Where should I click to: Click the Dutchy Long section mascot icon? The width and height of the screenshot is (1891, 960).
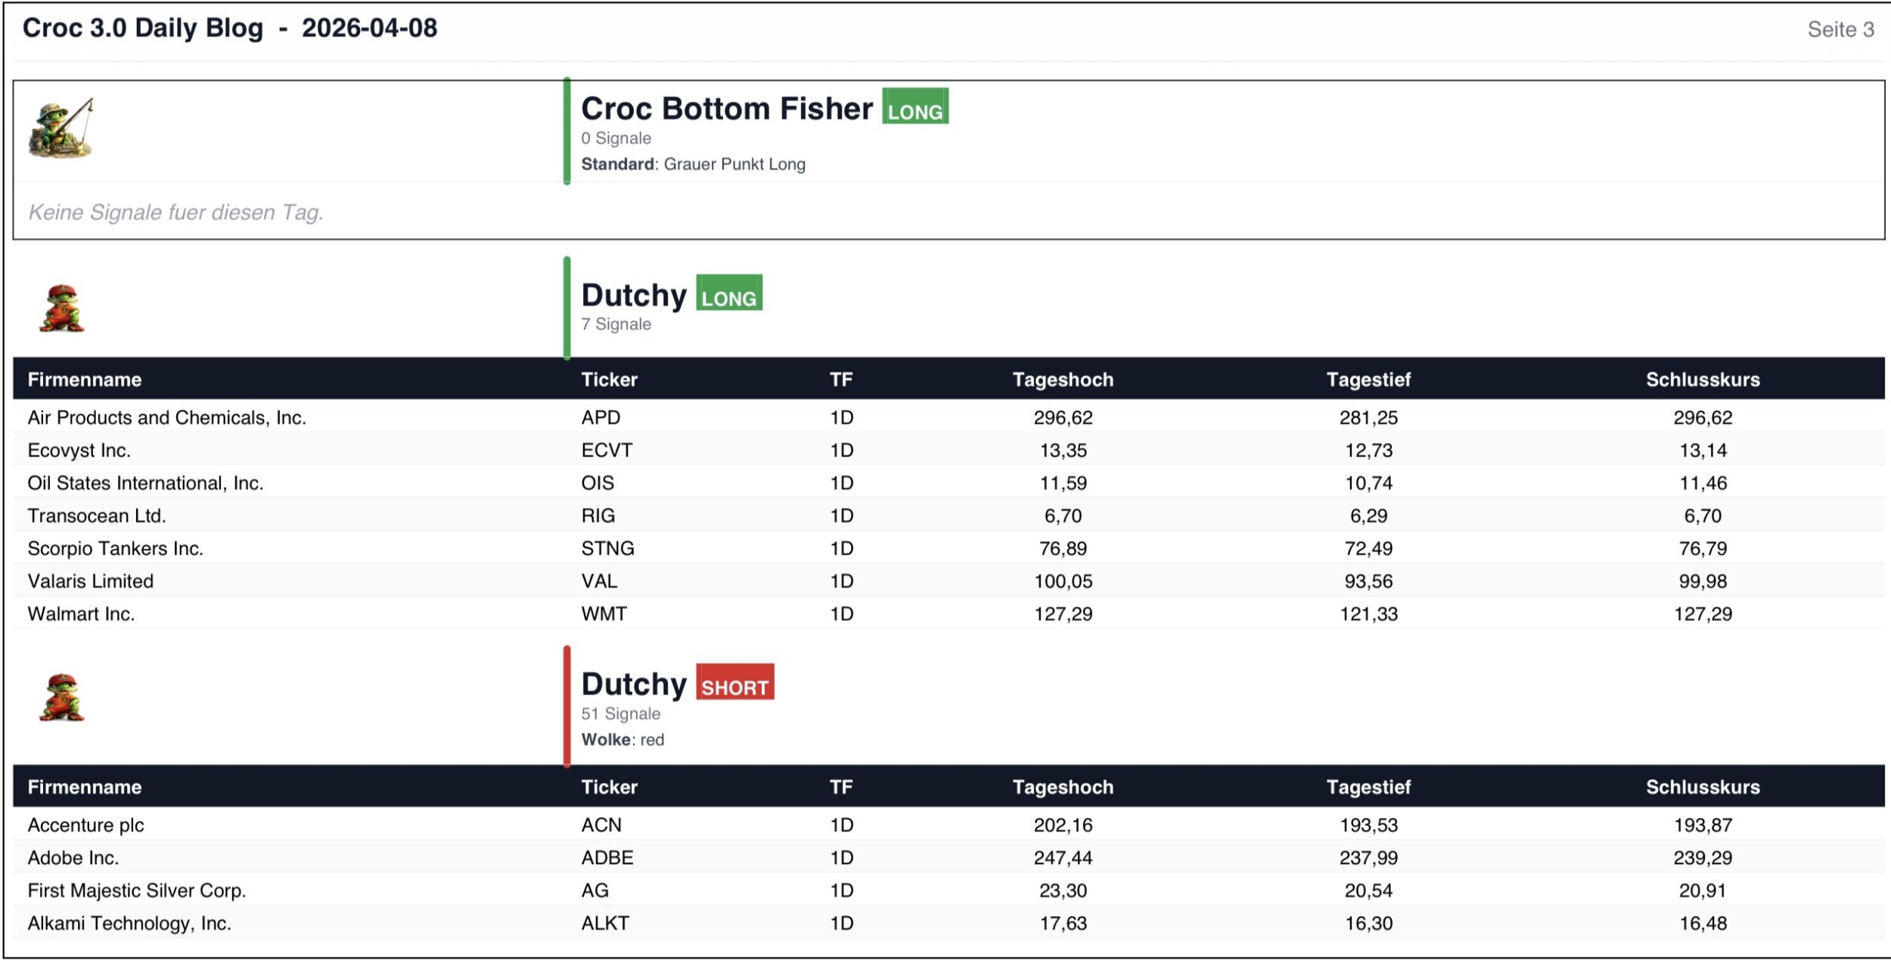point(61,308)
